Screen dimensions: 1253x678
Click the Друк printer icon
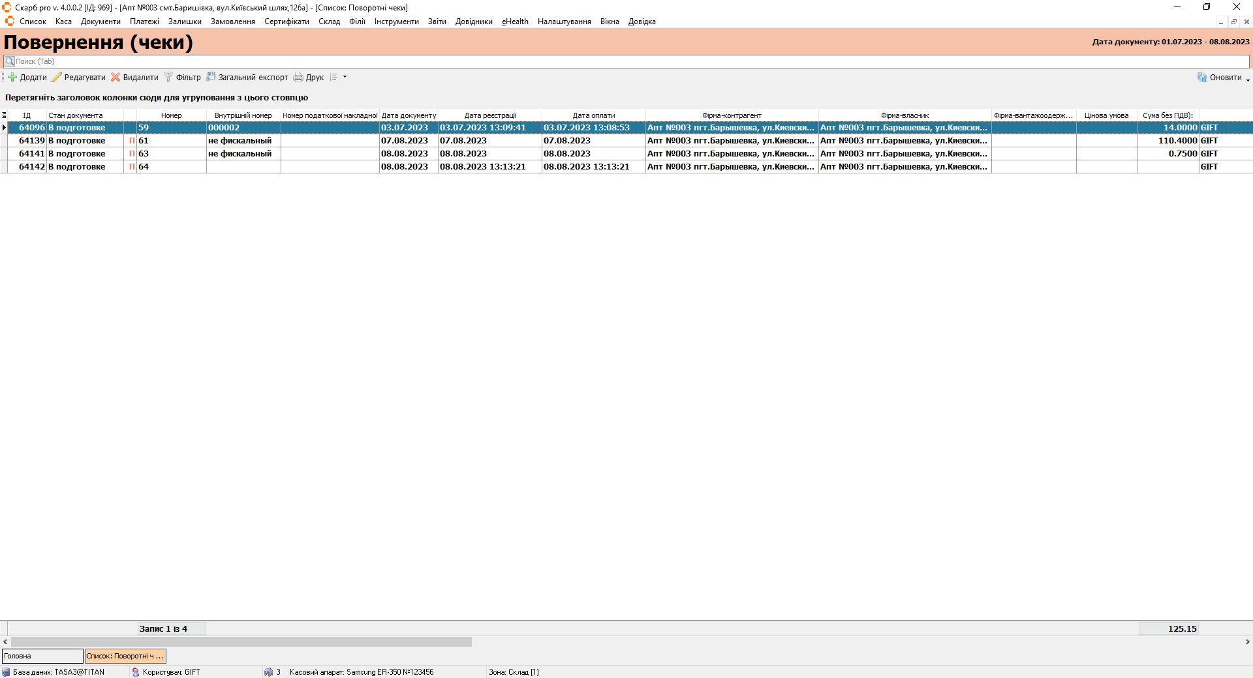point(298,77)
